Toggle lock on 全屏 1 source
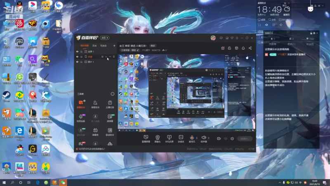The height and width of the screenshot is (186, 330). click(x=81, y=51)
